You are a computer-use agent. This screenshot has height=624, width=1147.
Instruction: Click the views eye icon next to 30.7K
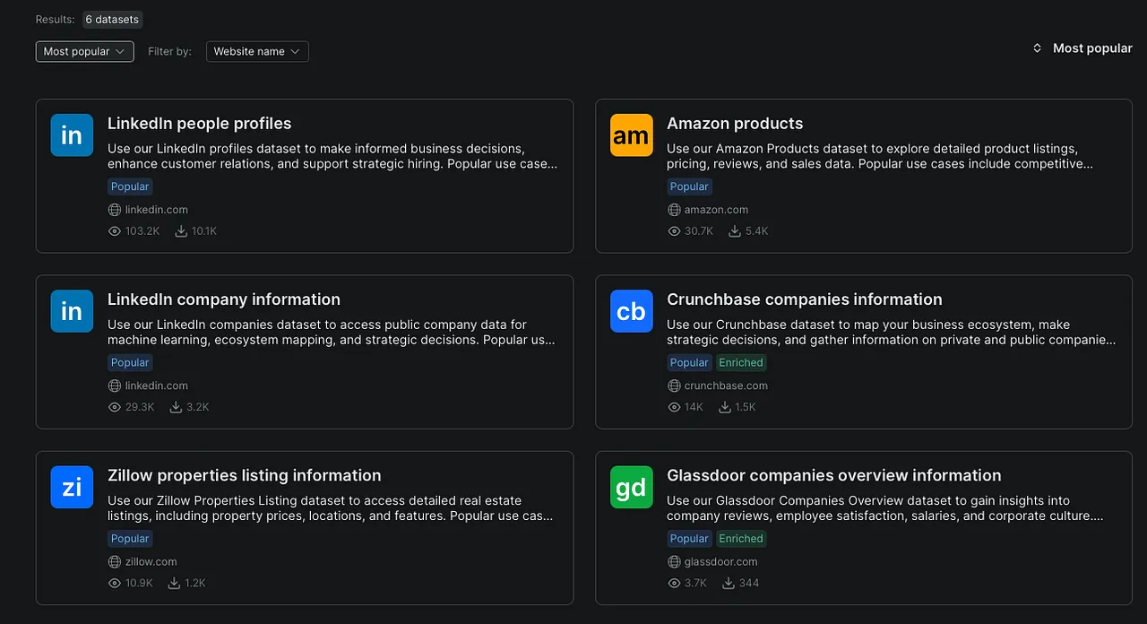pyautogui.click(x=674, y=231)
